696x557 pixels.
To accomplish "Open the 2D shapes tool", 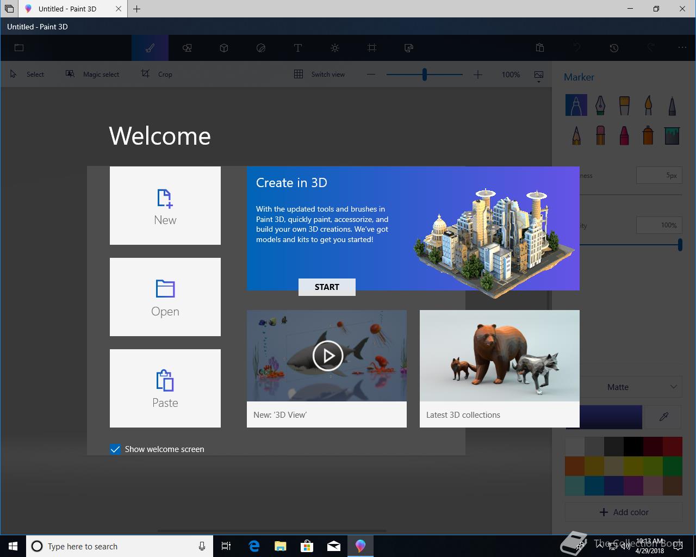I will coord(187,48).
